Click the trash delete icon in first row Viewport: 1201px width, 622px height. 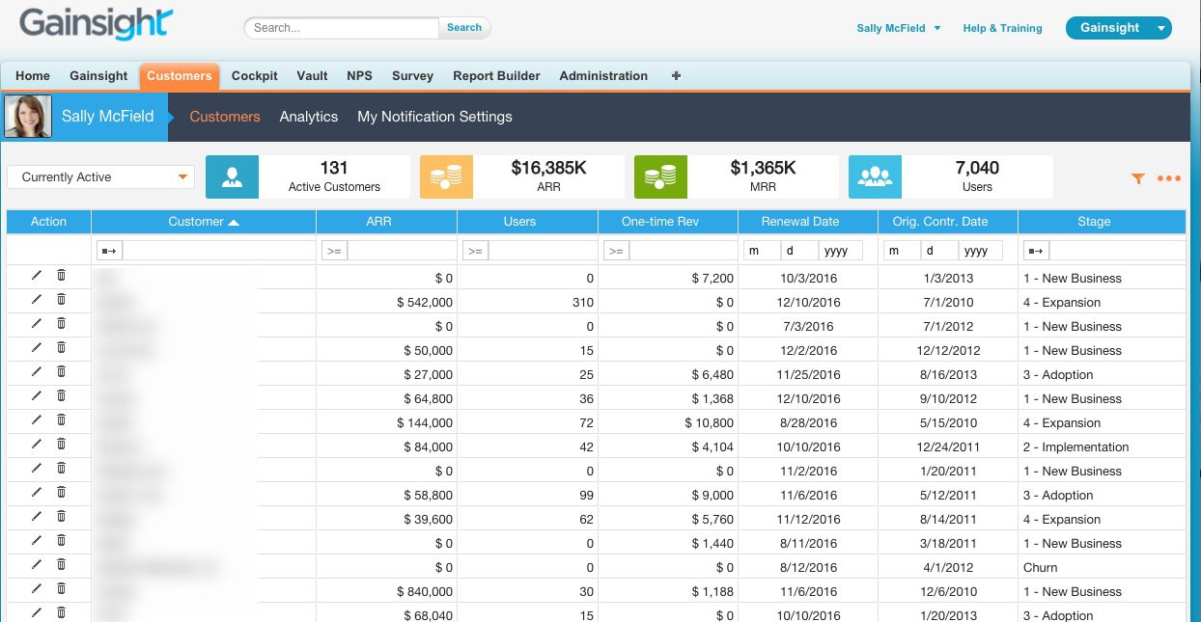pyautogui.click(x=61, y=275)
